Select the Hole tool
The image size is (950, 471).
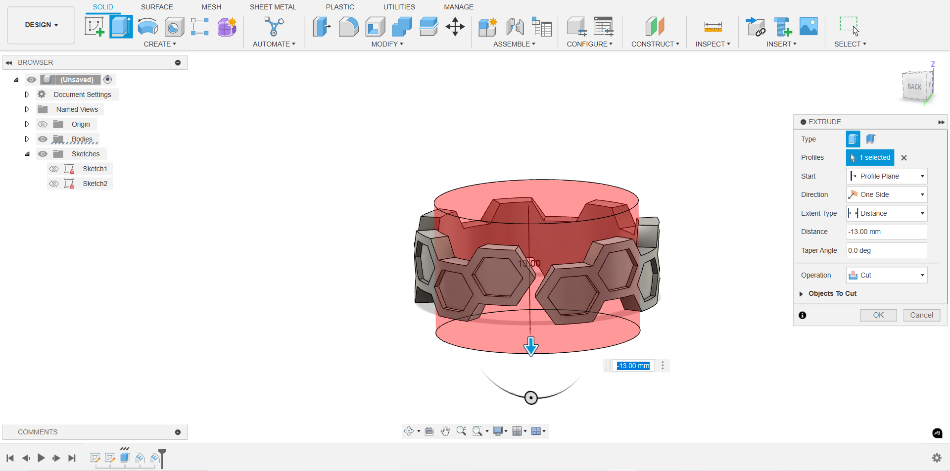(174, 26)
